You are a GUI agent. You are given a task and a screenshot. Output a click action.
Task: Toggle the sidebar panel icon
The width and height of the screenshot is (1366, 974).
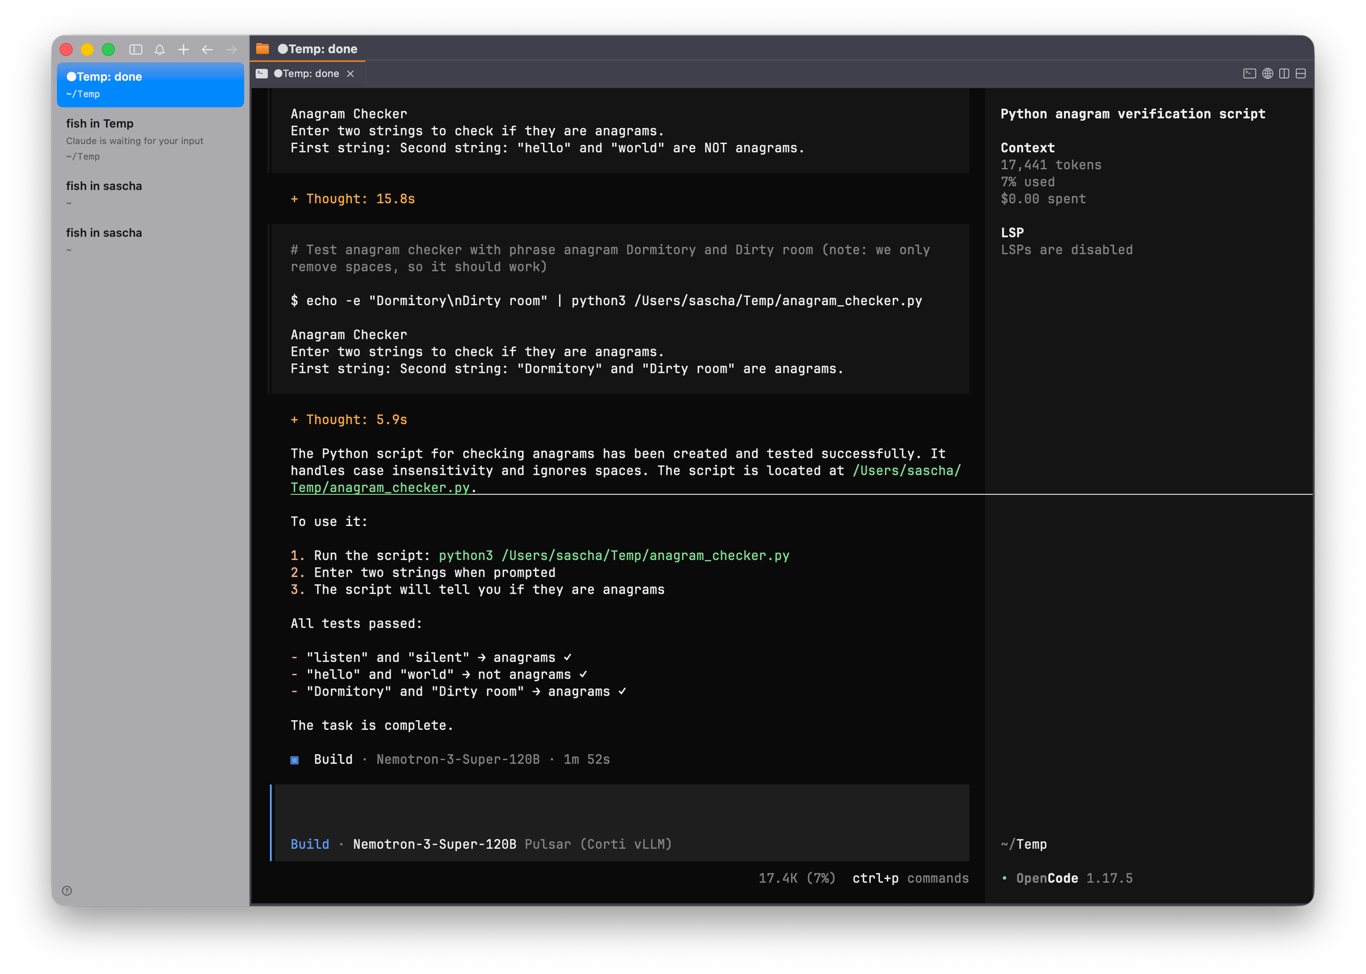click(136, 50)
